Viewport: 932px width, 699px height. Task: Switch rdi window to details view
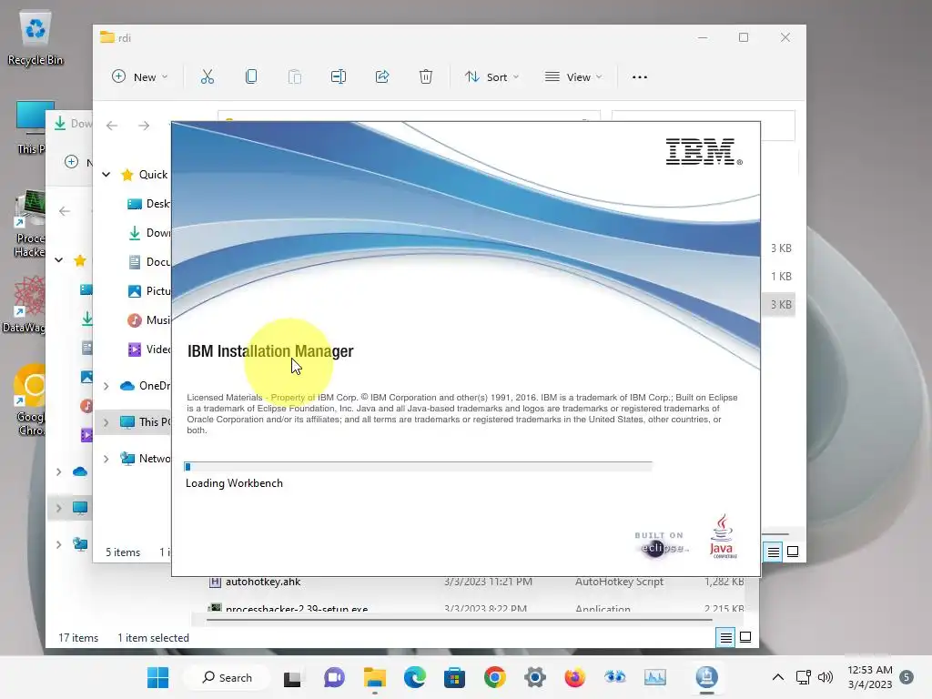tap(774, 552)
